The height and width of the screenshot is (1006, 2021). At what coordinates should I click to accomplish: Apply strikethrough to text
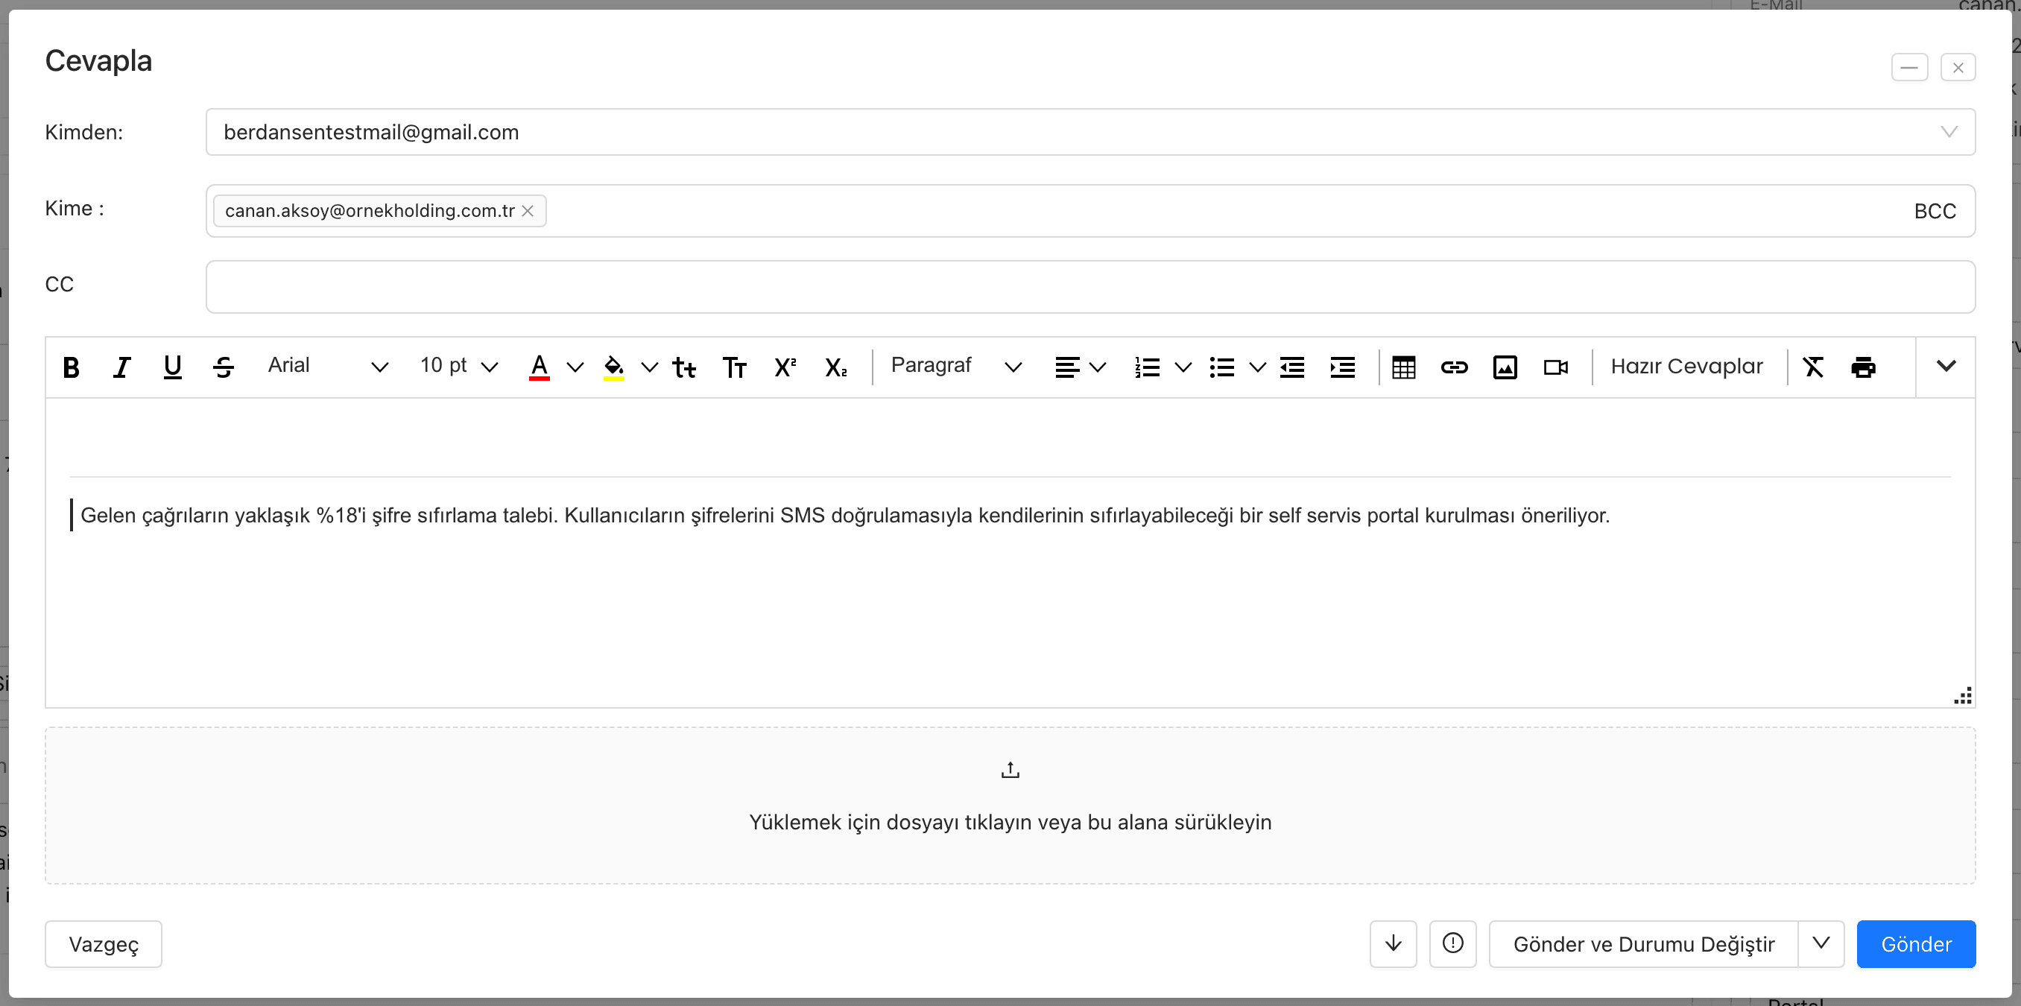[224, 367]
